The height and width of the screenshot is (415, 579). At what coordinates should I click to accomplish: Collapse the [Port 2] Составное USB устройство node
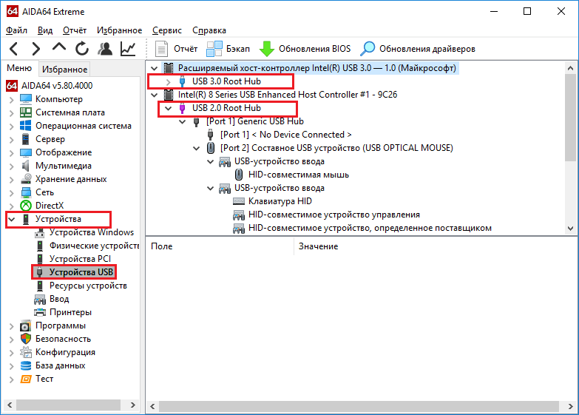pyautogui.click(x=197, y=148)
